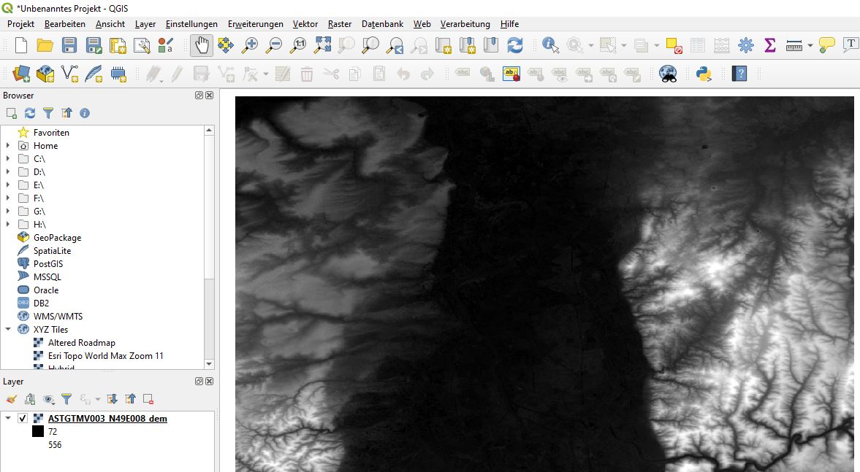Select the Esri Topo World Max Zoom 11 tile

[105, 356]
